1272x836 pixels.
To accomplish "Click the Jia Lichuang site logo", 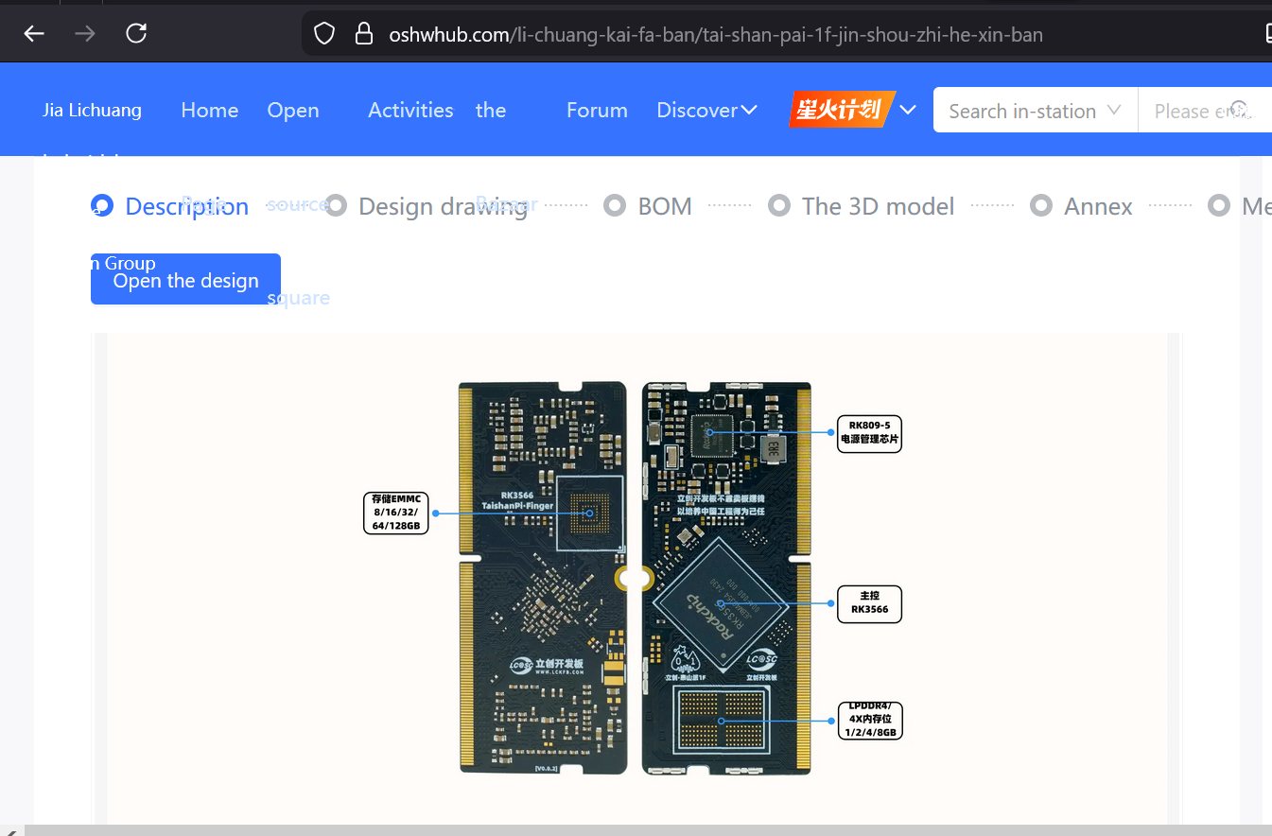I will (x=92, y=110).
